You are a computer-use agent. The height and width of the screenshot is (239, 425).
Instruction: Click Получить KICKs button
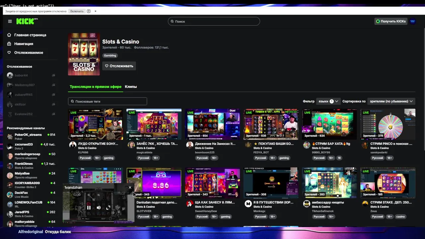[391, 21]
